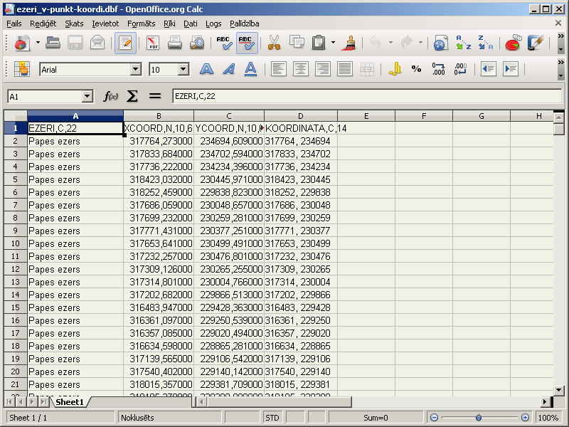The image size is (569, 427).
Task: Click the Redo arrow
Action: 406,43
